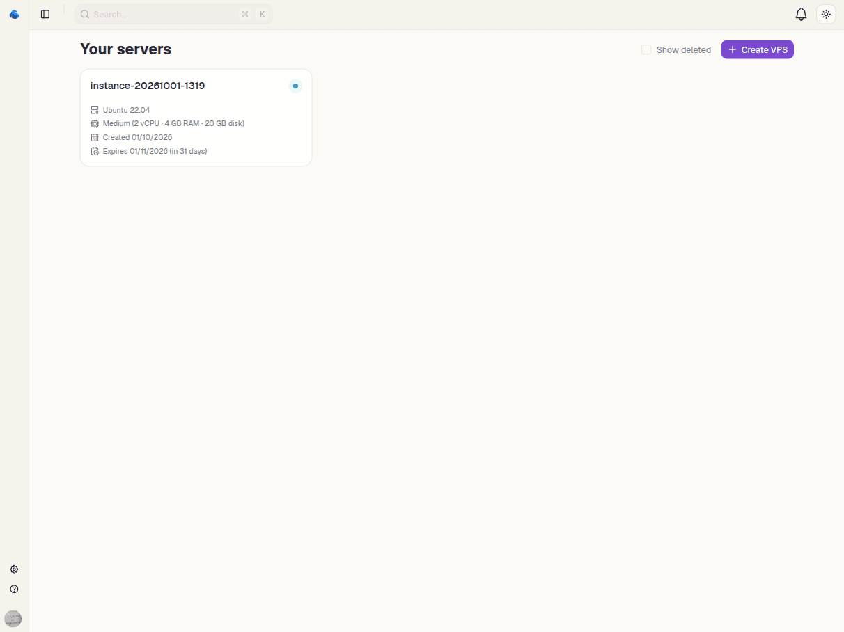This screenshot has width=844, height=632.
Task: Open help question mark icon
Action: tap(14, 589)
